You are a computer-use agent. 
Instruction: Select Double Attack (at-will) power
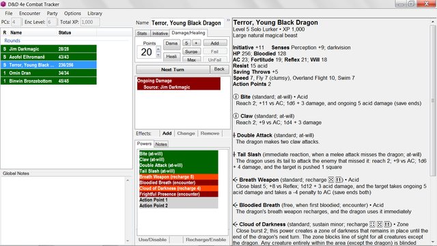pyautogui.click(x=179, y=165)
